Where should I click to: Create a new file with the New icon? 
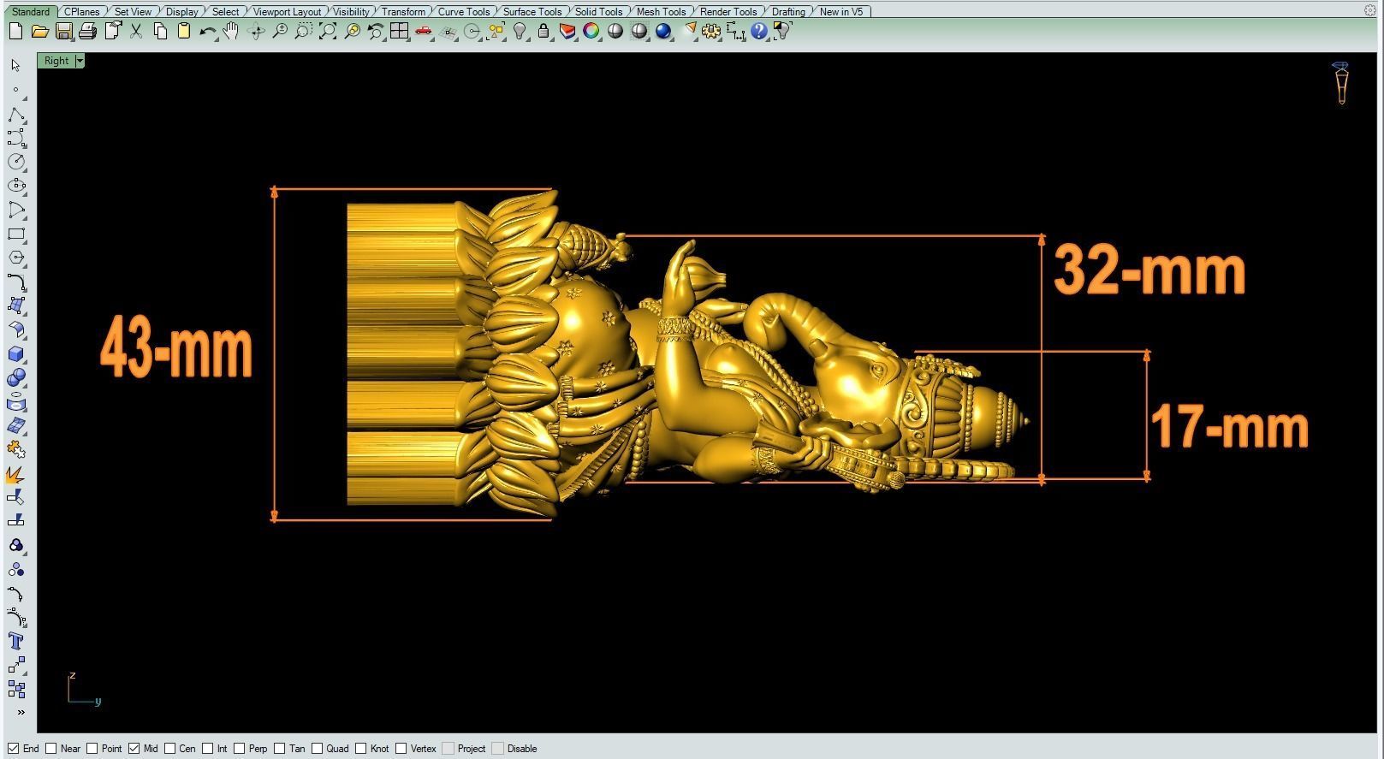(15, 32)
